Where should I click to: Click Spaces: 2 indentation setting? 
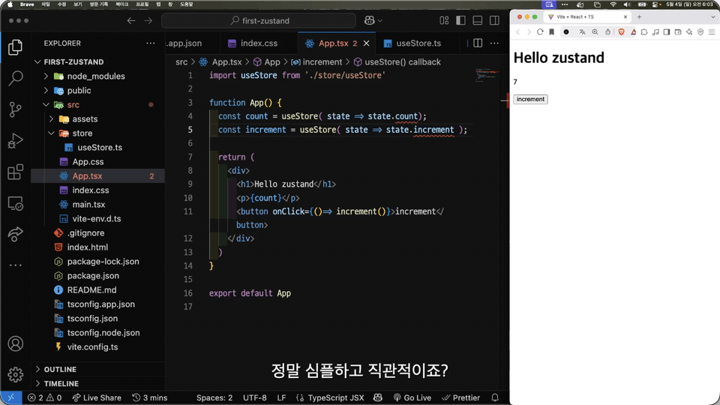tap(214, 397)
